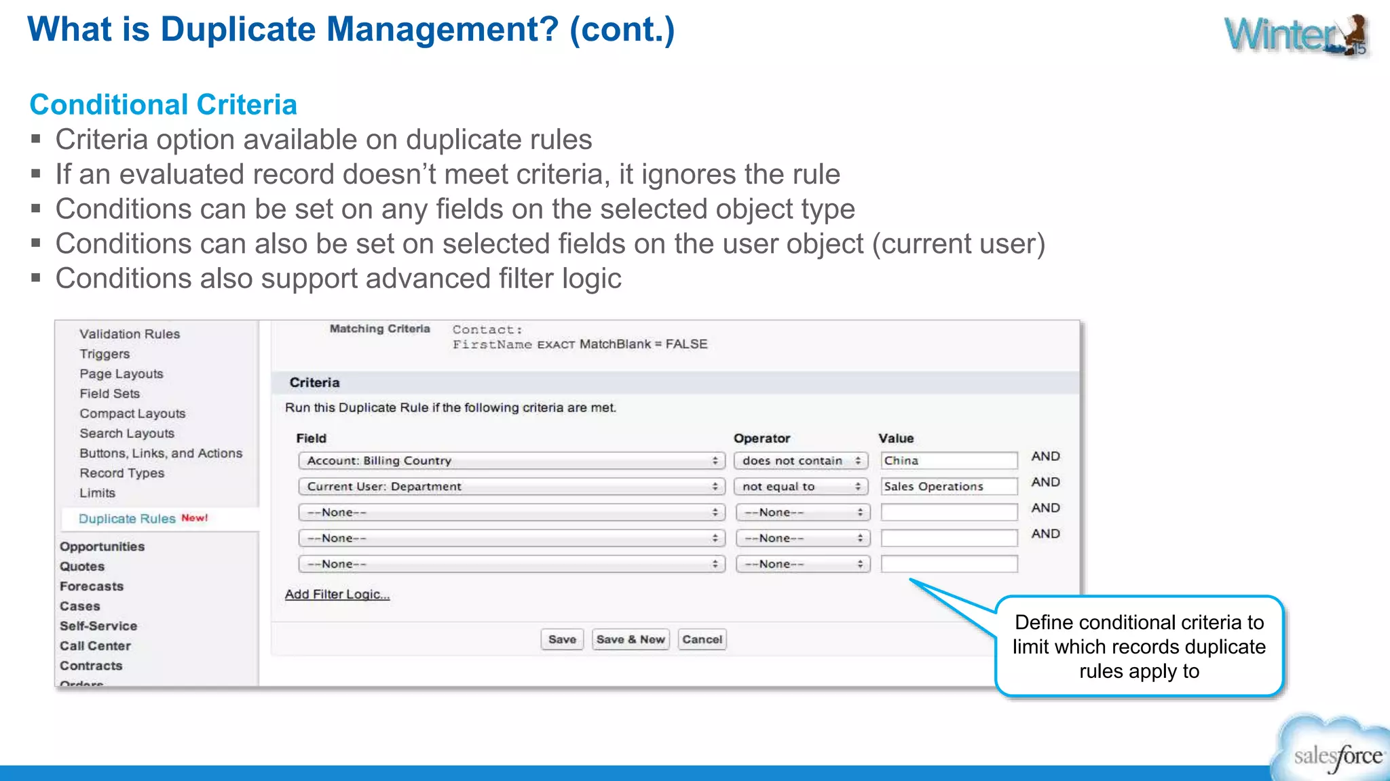Click the Criteria section header
Image resolution: width=1390 pixels, height=781 pixels.
click(675, 382)
